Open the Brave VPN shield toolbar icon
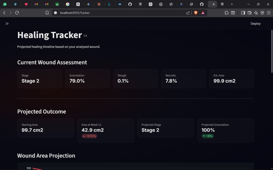Viewport: 273px width, 170px height. click(262, 13)
